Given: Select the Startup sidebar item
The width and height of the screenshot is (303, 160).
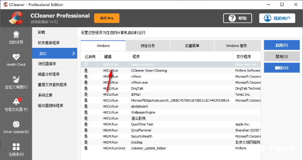Looking at the screenshot, I should 55,53.
